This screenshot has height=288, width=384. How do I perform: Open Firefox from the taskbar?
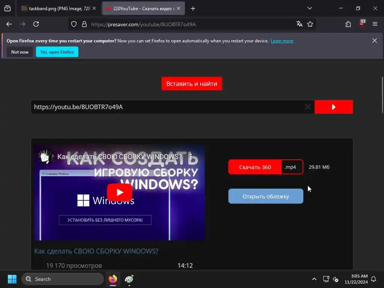coord(113,279)
